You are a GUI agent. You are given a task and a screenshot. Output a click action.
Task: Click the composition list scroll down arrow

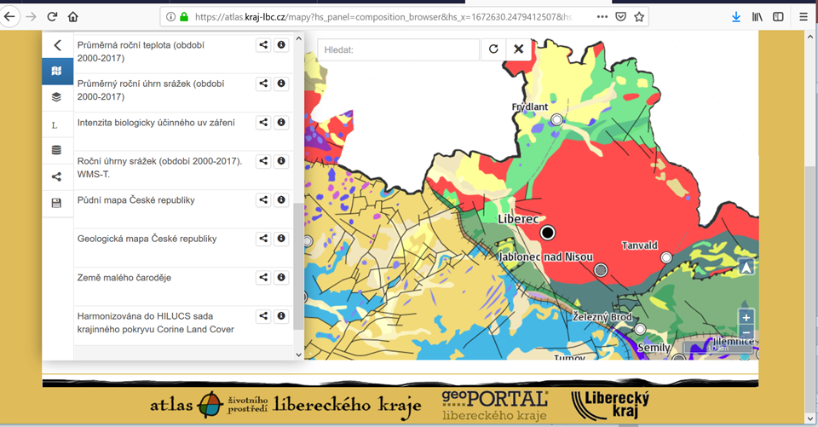[x=298, y=355]
